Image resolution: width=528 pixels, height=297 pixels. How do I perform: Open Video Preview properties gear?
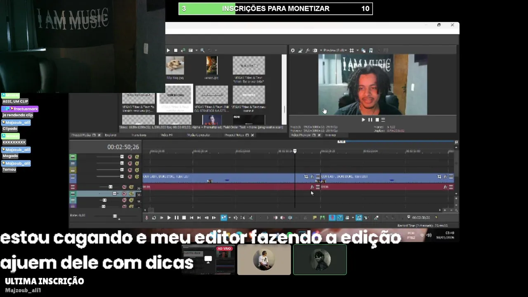pyautogui.click(x=292, y=50)
